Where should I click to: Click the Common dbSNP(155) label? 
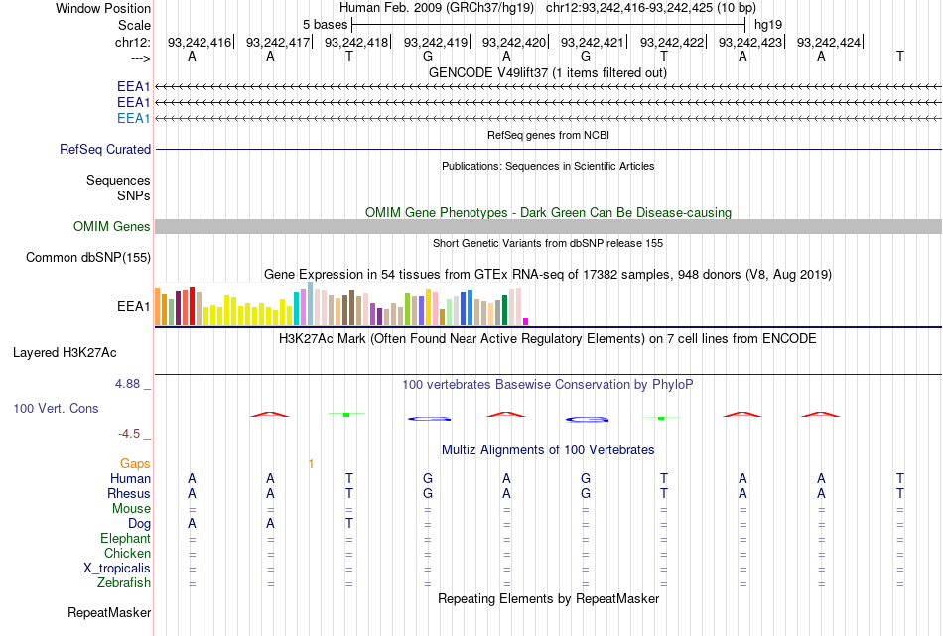pyautogui.click(x=88, y=257)
